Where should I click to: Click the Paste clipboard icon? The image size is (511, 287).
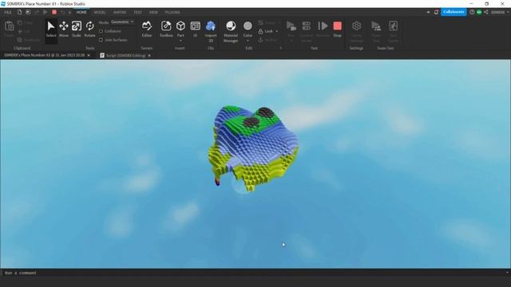coord(9,26)
